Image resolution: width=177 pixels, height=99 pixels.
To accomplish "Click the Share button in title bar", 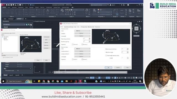I will click(x=32, y=5).
